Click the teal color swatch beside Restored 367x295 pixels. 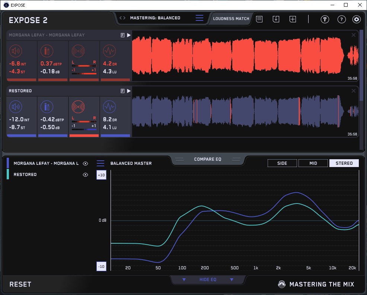pos(8,174)
